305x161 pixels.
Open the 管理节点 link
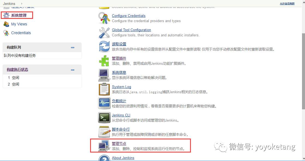pos(119,144)
